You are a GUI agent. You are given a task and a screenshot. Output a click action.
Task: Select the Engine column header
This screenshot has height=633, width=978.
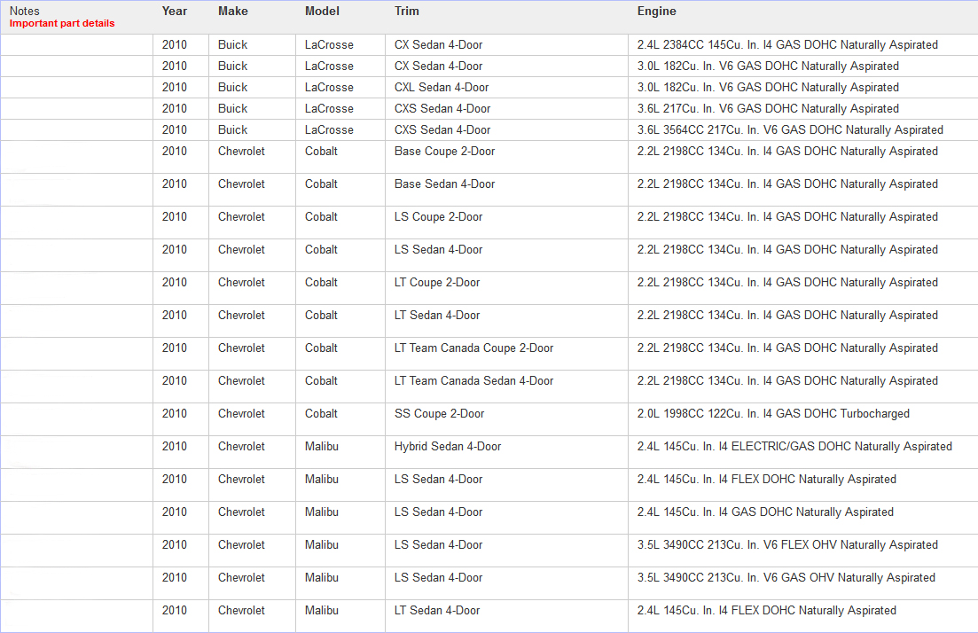click(x=656, y=12)
